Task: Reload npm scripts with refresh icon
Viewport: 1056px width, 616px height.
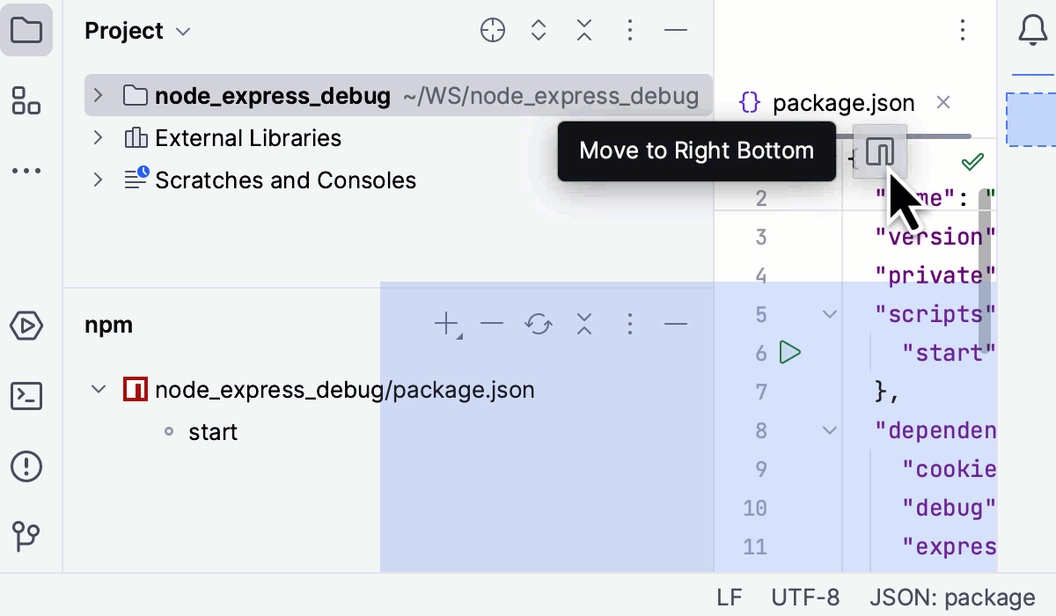Action: click(x=538, y=325)
